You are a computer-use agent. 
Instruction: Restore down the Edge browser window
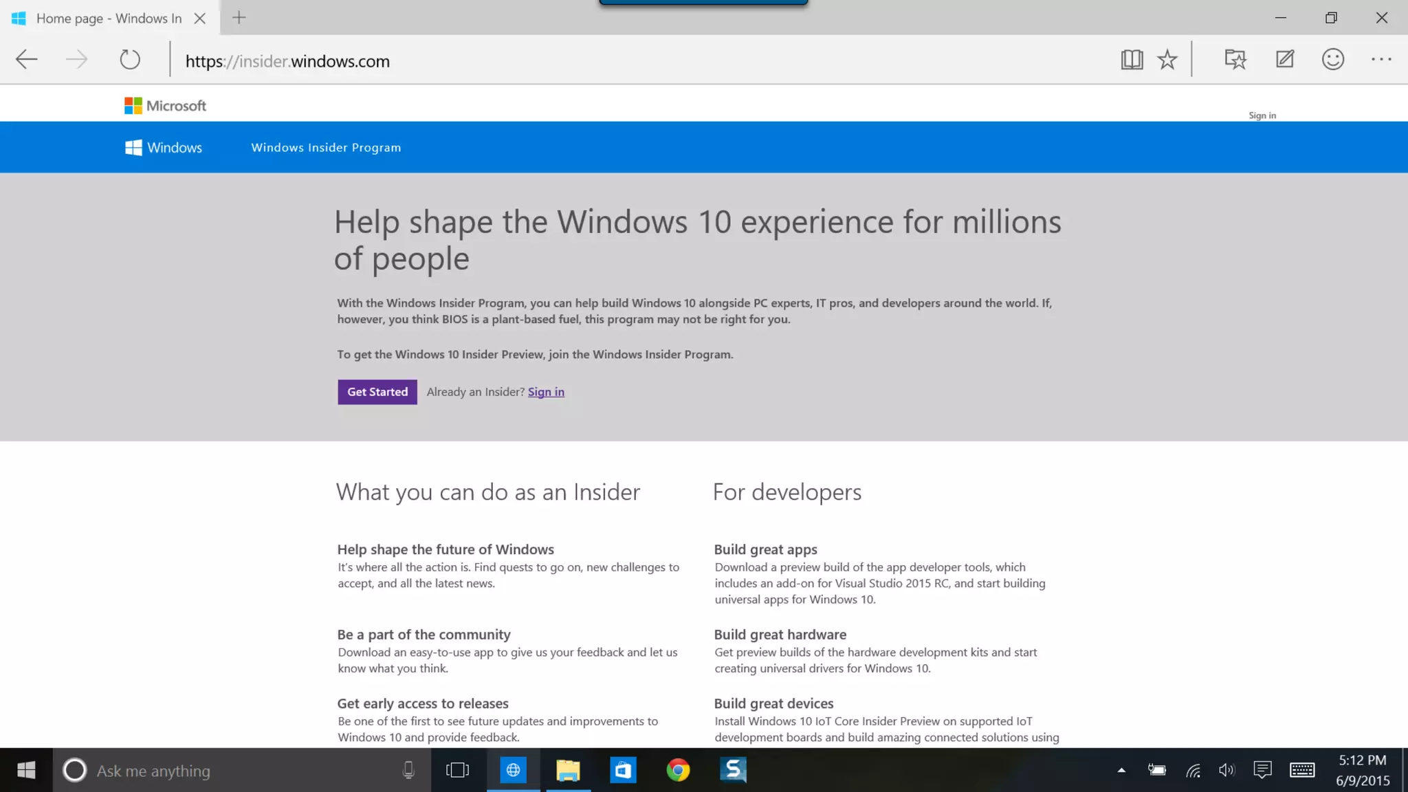tap(1331, 18)
